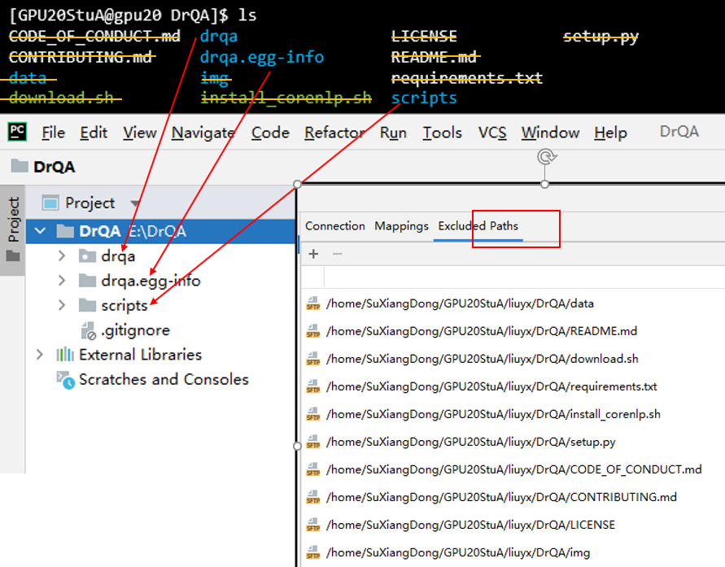Open the File menu
This screenshot has width=725, height=567.
pos(53,133)
